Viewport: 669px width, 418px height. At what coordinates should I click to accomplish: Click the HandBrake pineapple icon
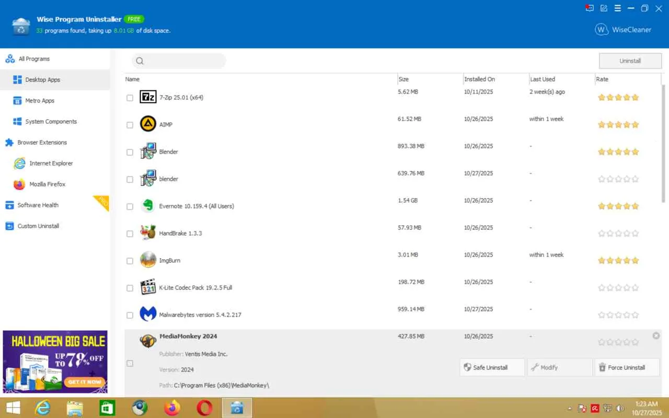pos(148,233)
